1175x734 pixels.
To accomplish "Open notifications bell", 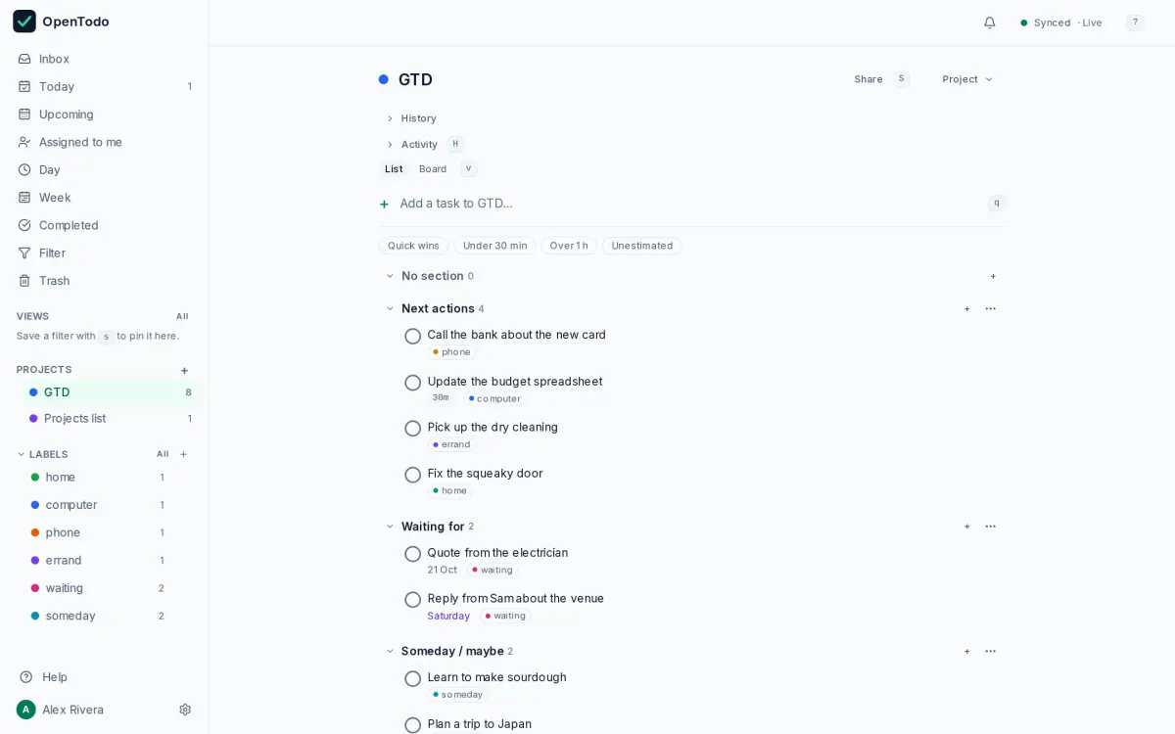I will (x=990, y=23).
